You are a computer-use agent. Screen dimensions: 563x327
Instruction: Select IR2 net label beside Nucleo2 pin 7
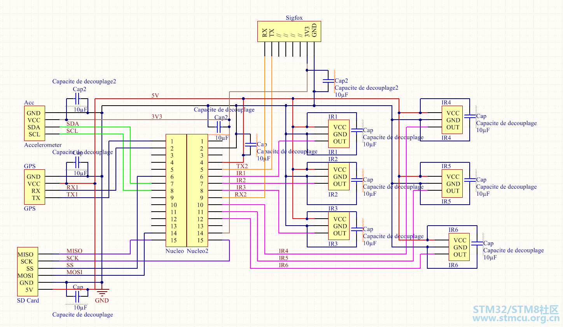pyautogui.click(x=241, y=180)
